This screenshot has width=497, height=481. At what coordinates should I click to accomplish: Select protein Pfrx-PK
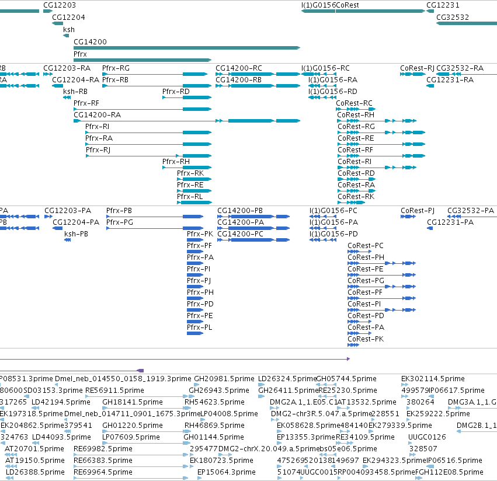[195, 240]
